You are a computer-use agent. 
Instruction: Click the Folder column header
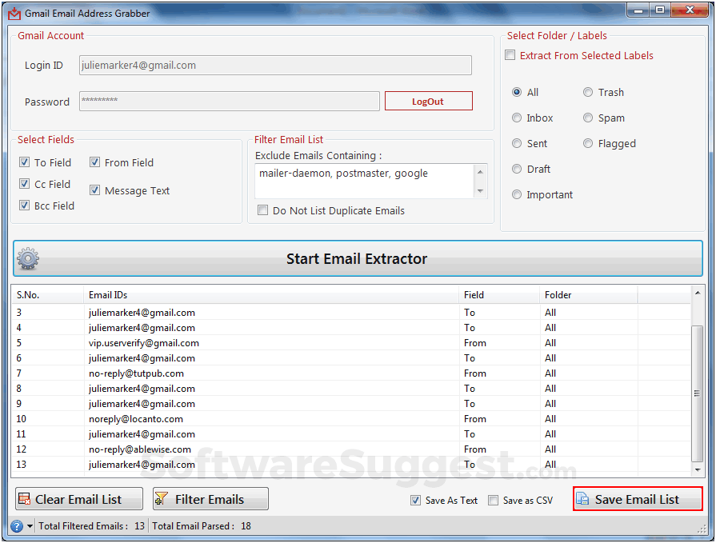click(x=589, y=295)
